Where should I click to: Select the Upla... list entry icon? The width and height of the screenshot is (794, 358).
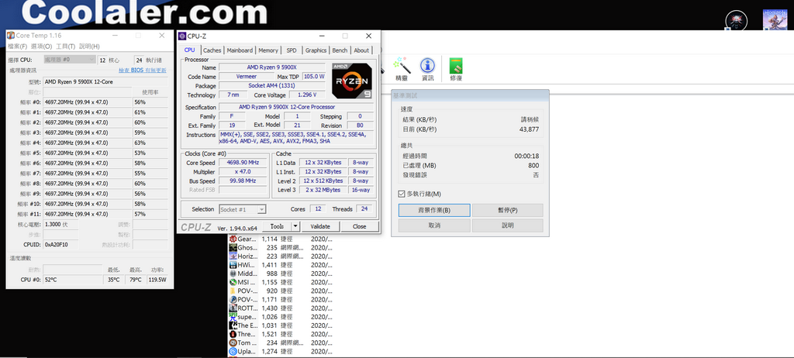coord(233,352)
